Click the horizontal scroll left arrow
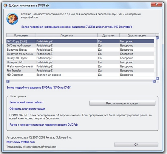Viewport: 167px width, 154px height. (x=8, y=81)
